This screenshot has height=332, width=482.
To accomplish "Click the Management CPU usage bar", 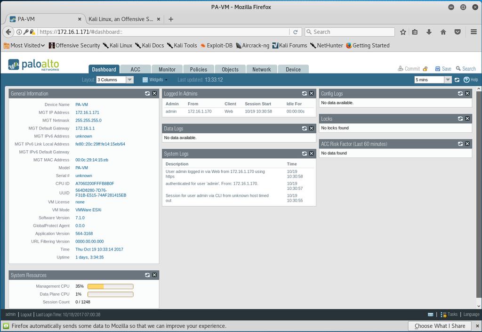I will point(110,286).
